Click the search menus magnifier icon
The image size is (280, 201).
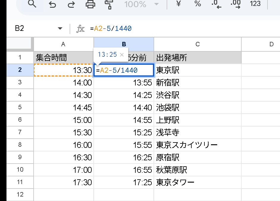(x=32, y=4)
